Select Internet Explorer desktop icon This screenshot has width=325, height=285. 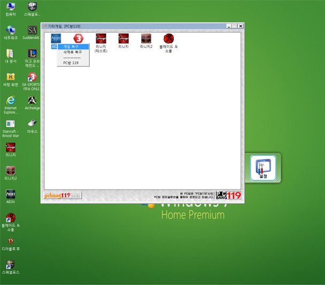pyautogui.click(x=11, y=105)
